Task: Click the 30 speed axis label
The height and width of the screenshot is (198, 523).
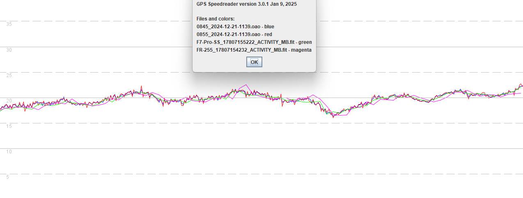Action: coord(9,50)
